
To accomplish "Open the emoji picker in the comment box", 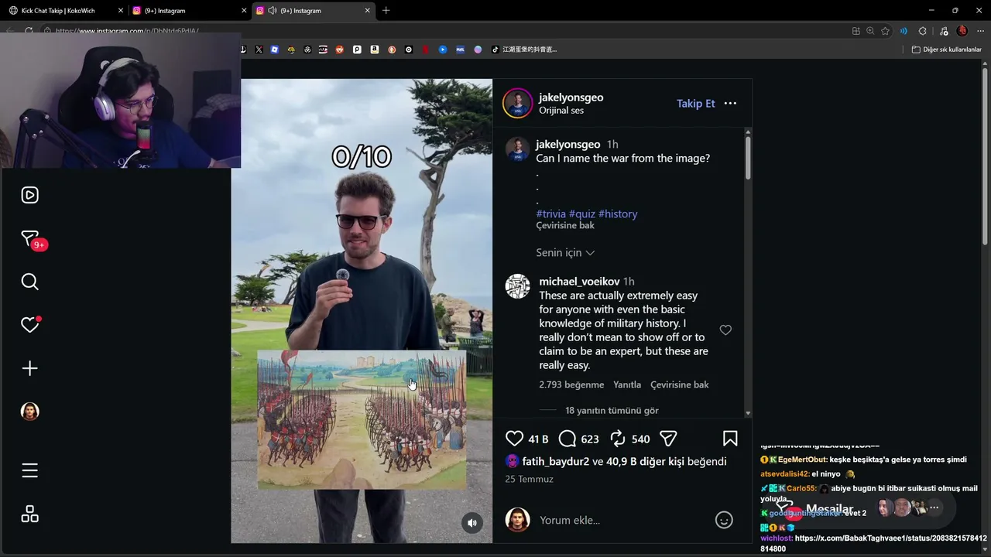I will click(724, 520).
